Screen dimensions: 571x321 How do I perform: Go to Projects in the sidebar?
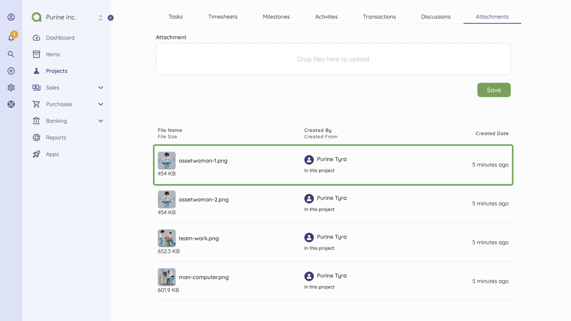point(57,71)
